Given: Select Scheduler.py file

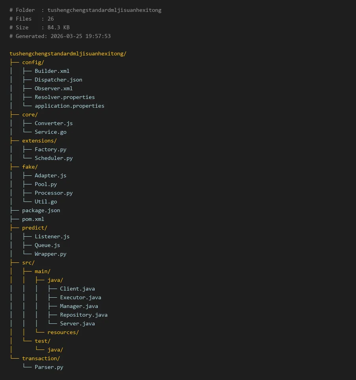Looking at the screenshot, I should point(53,158).
